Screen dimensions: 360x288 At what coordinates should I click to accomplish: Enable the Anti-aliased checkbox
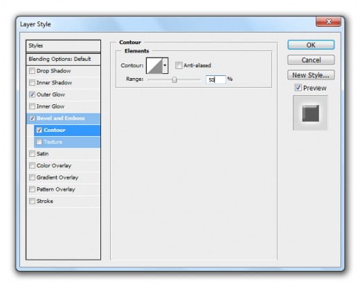coord(179,66)
